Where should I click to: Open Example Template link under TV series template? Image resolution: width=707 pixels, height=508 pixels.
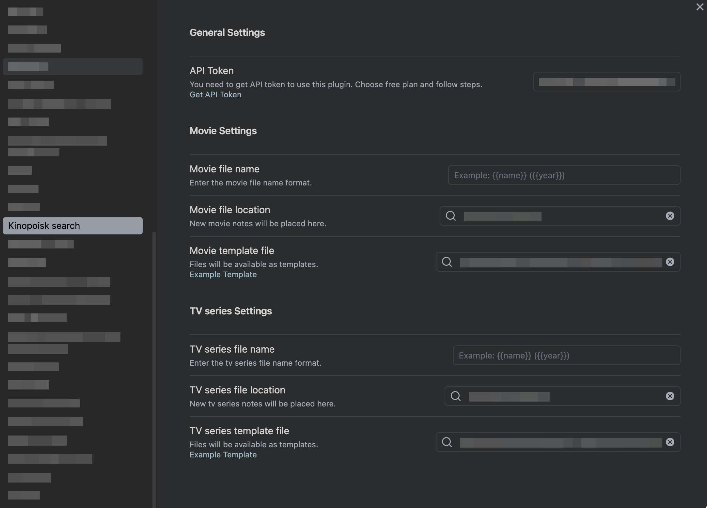click(x=223, y=455)
